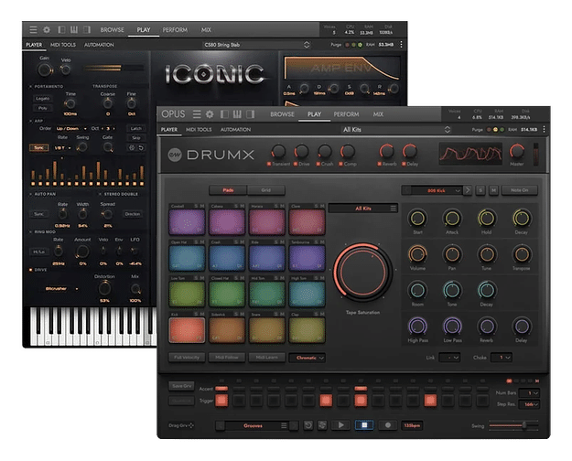Open AUTOMATION tab in DrumX window
The image size is (572, 461).
[235, 130]
